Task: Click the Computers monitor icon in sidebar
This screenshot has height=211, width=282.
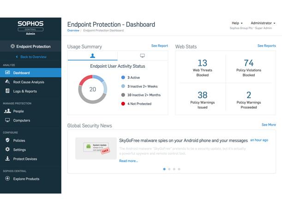Action: click(x=7, y=120)
